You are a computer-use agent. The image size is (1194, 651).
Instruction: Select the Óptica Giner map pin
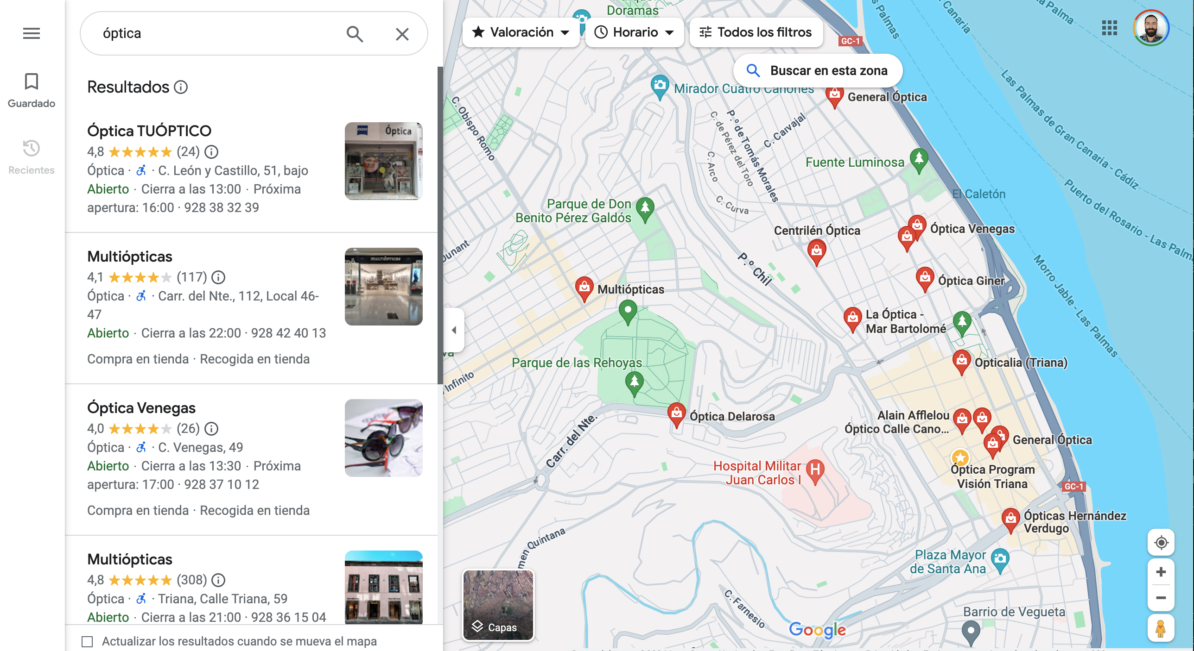(925, 279)
